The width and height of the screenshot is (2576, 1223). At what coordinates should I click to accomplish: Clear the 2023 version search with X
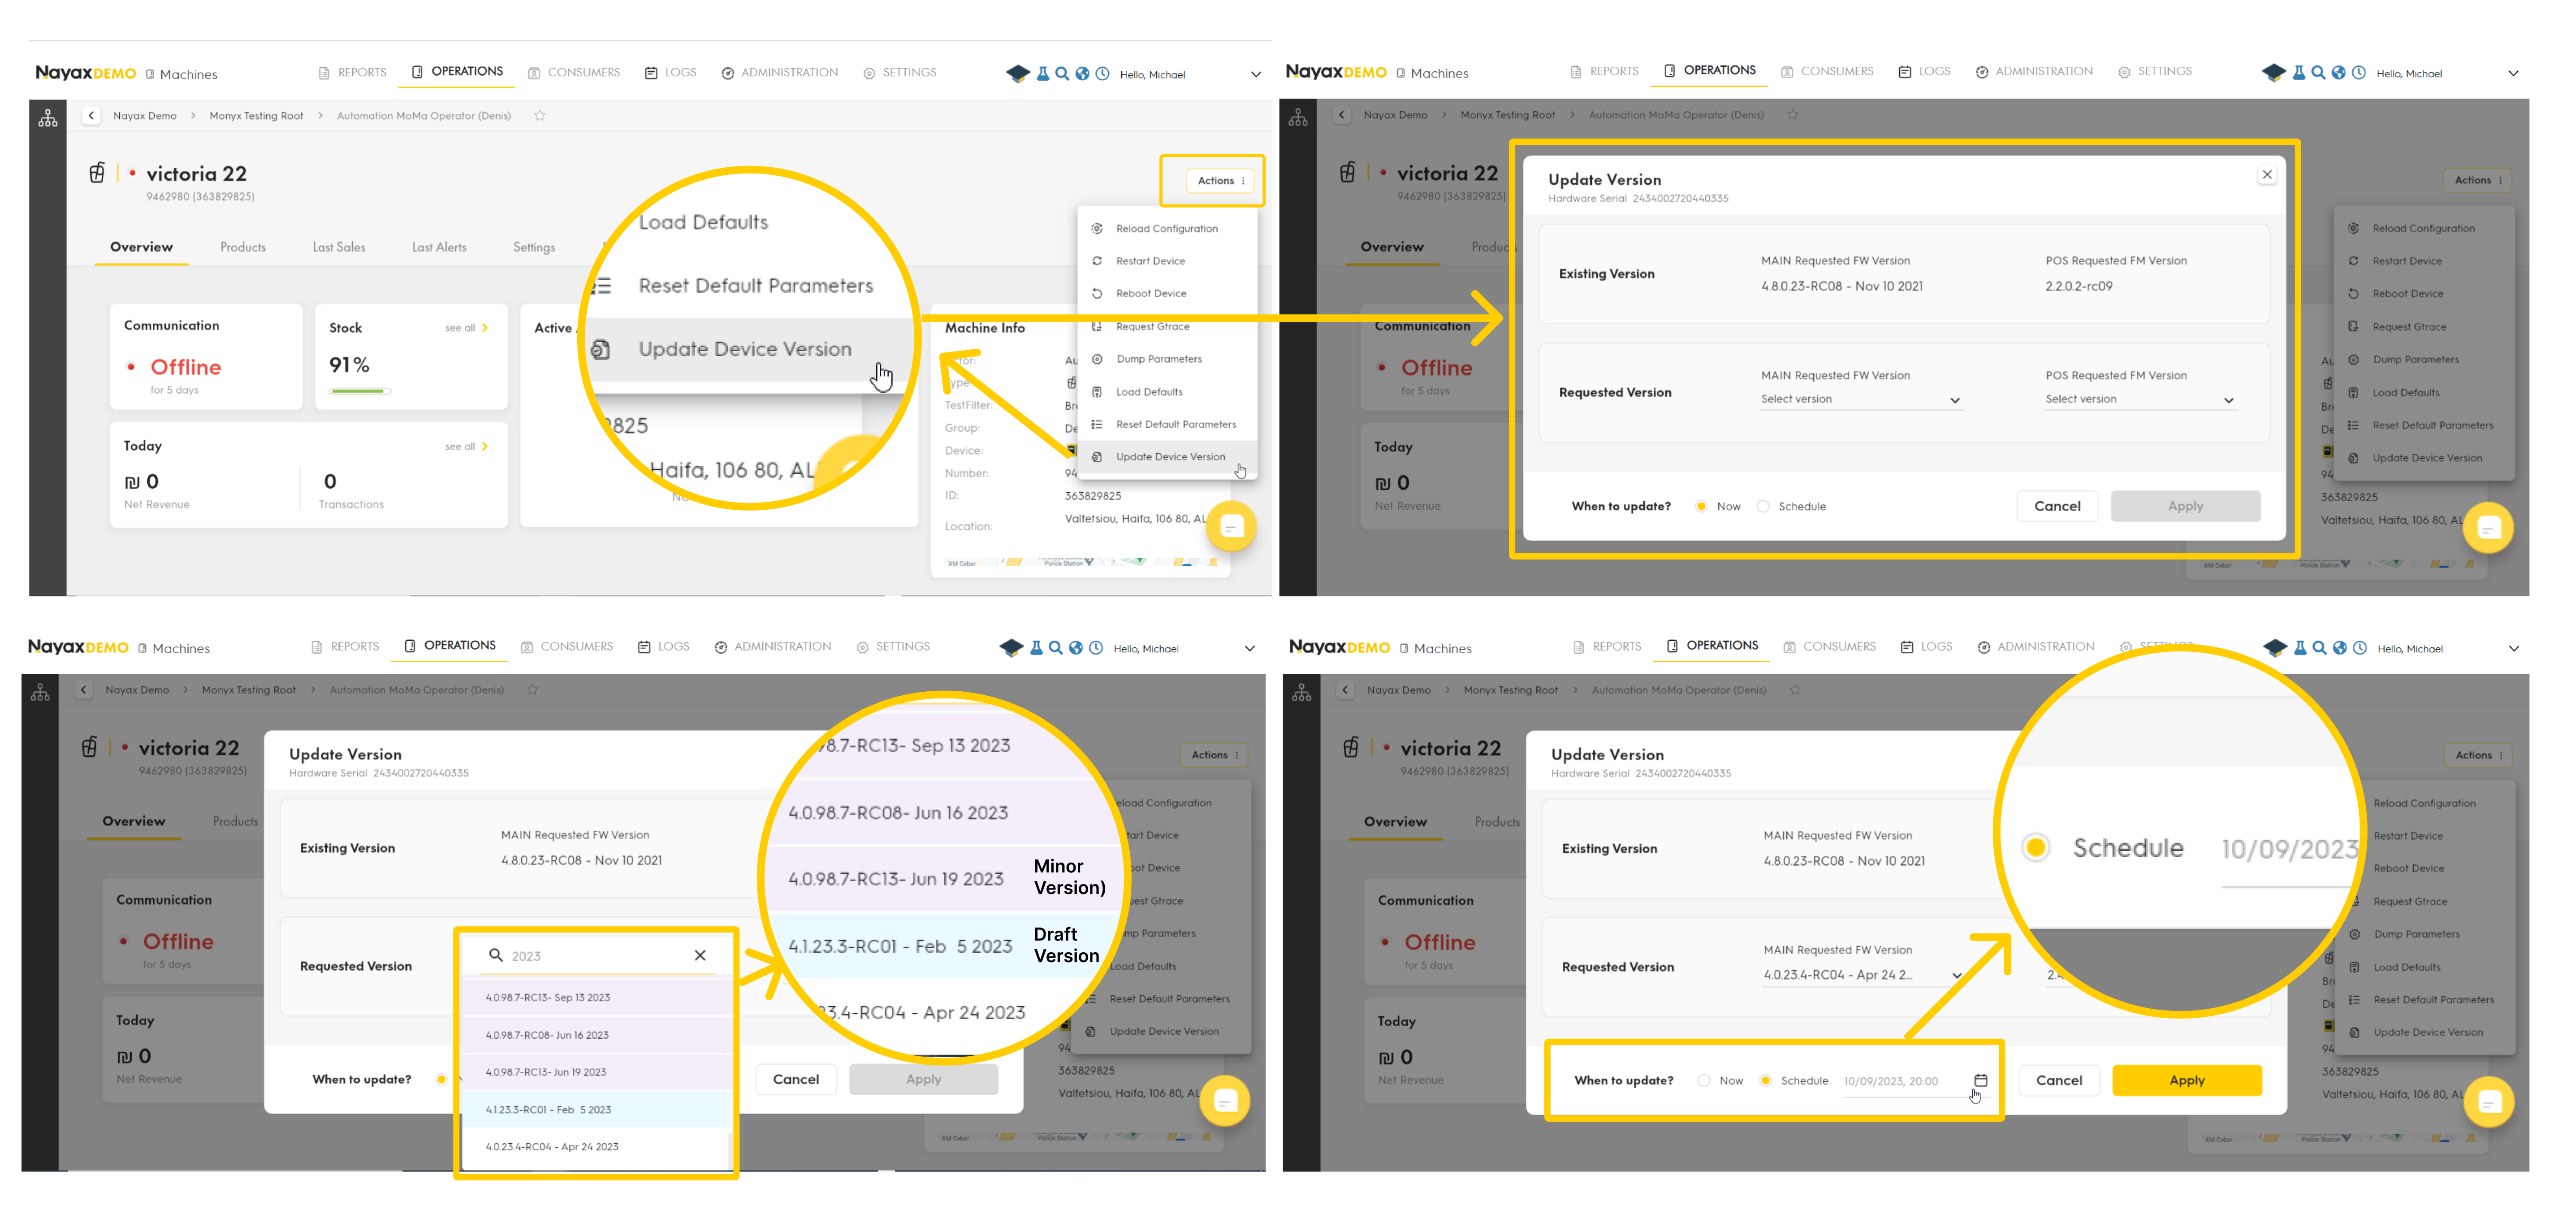[x=700, y=956]
